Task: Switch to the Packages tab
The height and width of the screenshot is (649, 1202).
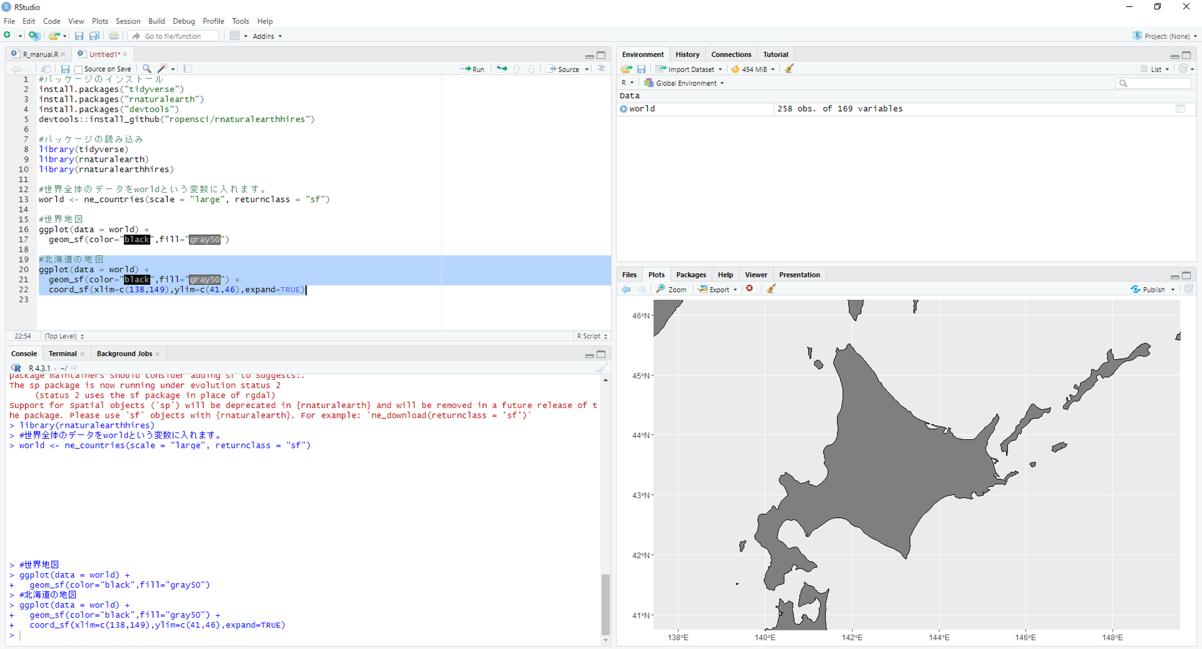Action: [x=691, y=275]
